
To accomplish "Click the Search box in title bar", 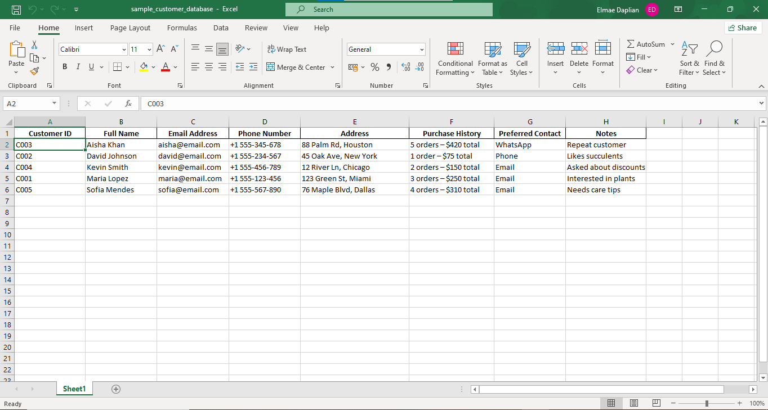I will pos(389,10).
